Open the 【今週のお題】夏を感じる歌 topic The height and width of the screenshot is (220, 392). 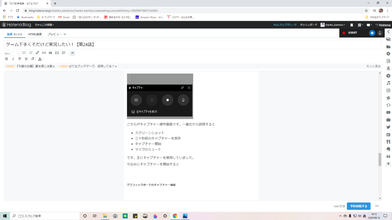pos(34,66)
